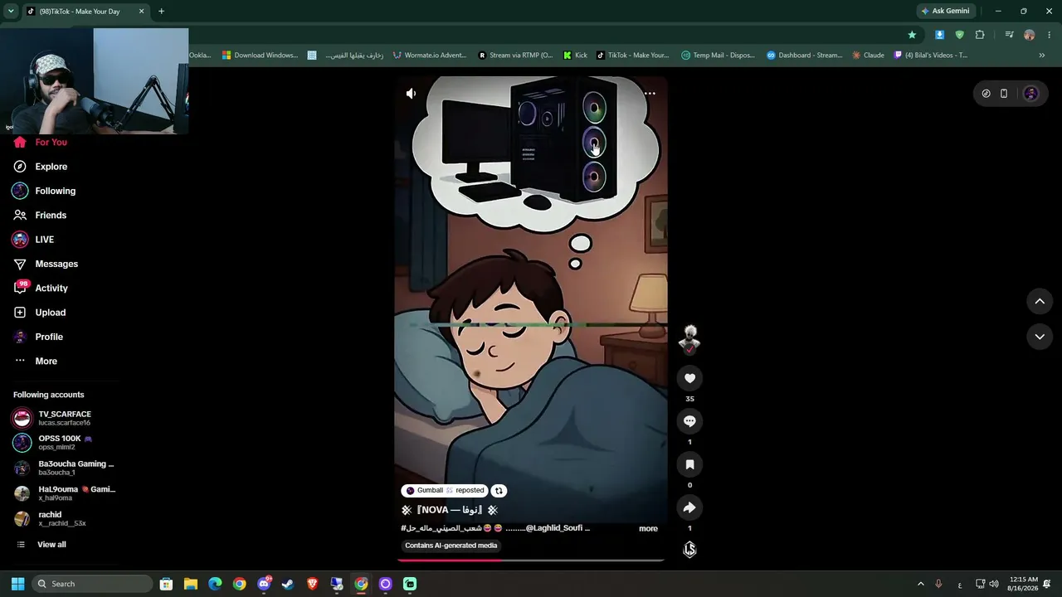Image resolution: width=1062 pixels, height=597 pixels.
Task: Open the spinning sound disc icon
Action: point(689,549)
